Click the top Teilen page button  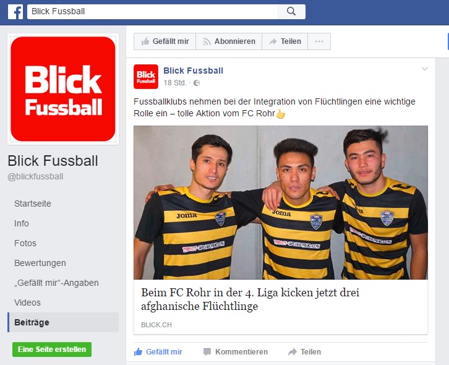285,41
